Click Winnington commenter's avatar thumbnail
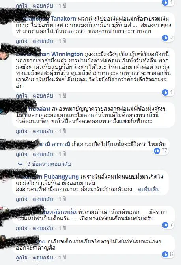Screen dimensions: 181x265 pyautogui.click(x=5, y=55)
